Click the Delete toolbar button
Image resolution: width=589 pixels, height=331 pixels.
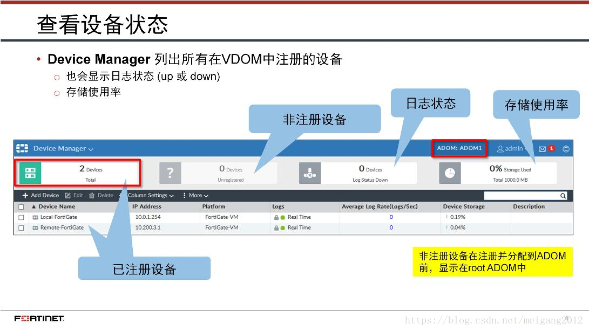point(101,195)
